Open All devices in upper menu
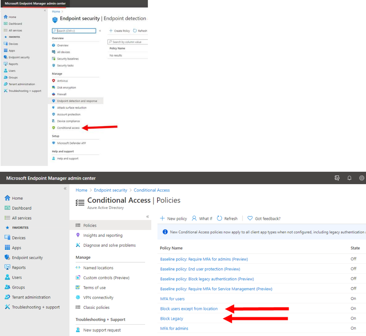This screenshot has height=336, width=366. 61,52
